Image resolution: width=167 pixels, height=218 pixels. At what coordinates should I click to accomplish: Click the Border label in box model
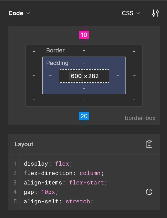(55, 51)
